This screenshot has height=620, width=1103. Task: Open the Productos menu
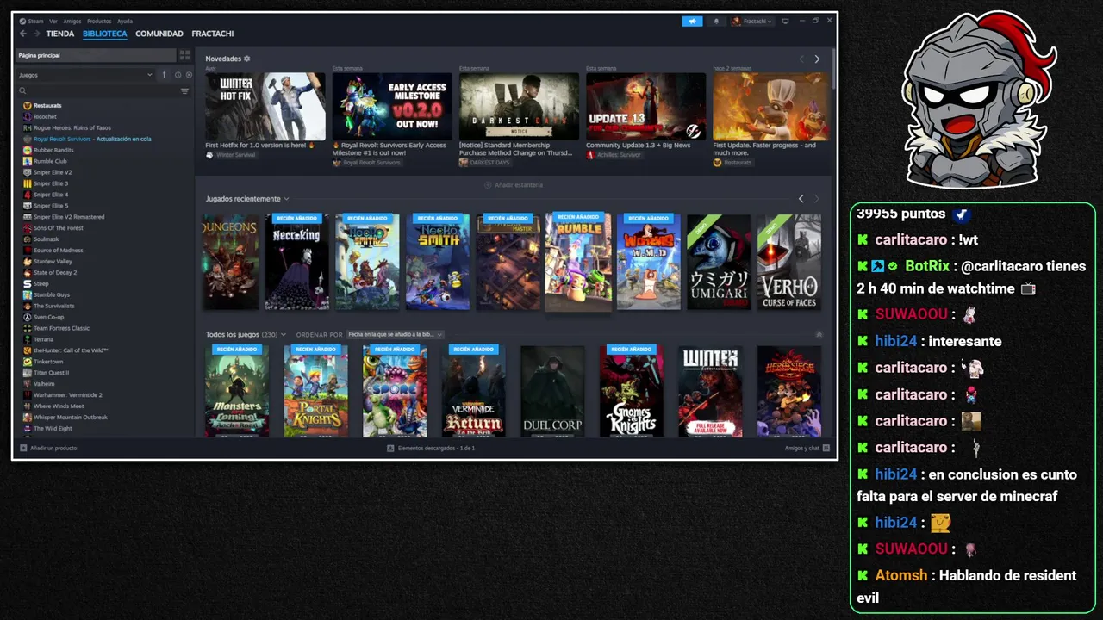pyautogui.click(x=99, y=21)
